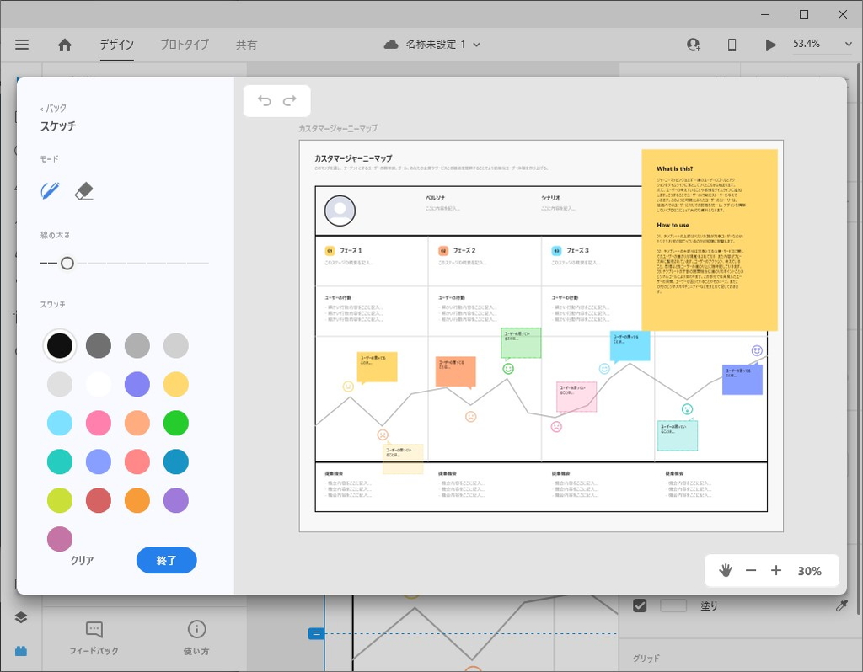Image resolution: width=863 pixels, height=672 pixels.
Task: Click the yellow 'What is this?' note
Action: coord(710,240)
